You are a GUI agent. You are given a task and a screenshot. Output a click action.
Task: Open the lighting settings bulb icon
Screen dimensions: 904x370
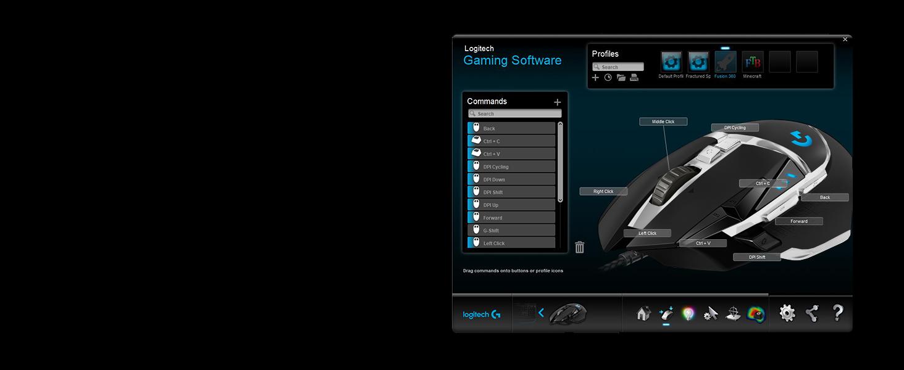(688, 313)
